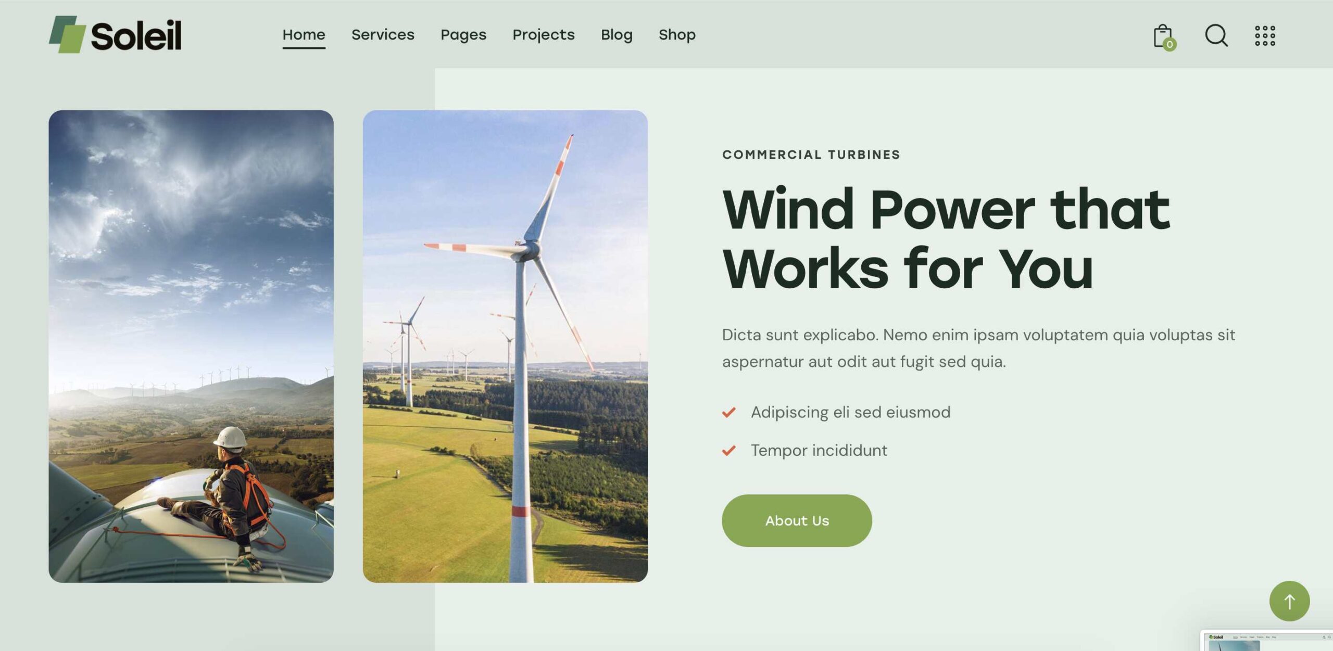The width and height of the screenshot is (1333, 651).
Task: Expand the Projects menu
Action: click(544, 35)
